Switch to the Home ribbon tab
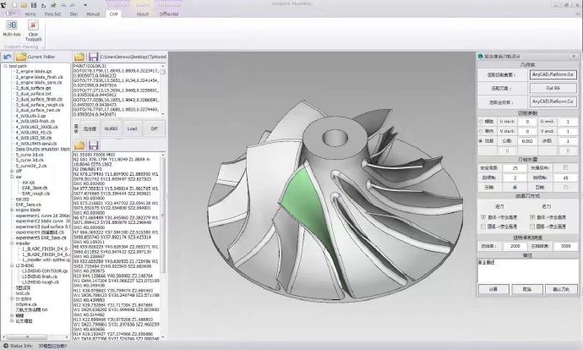Screen dimensions: 583x350 [x=30, y=14]
